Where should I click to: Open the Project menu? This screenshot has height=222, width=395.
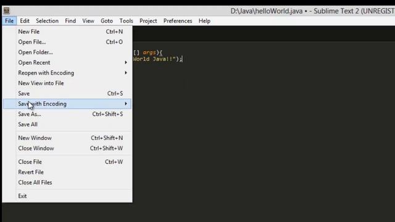(148, 21)
